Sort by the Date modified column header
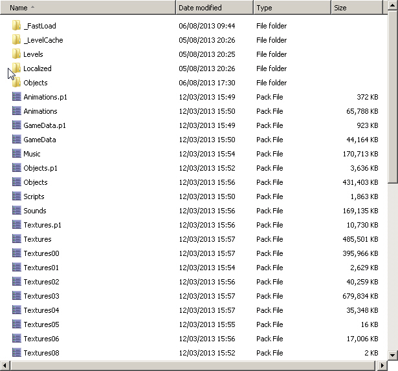This screenshot has height=371, width=398. [x=214, y=8]
